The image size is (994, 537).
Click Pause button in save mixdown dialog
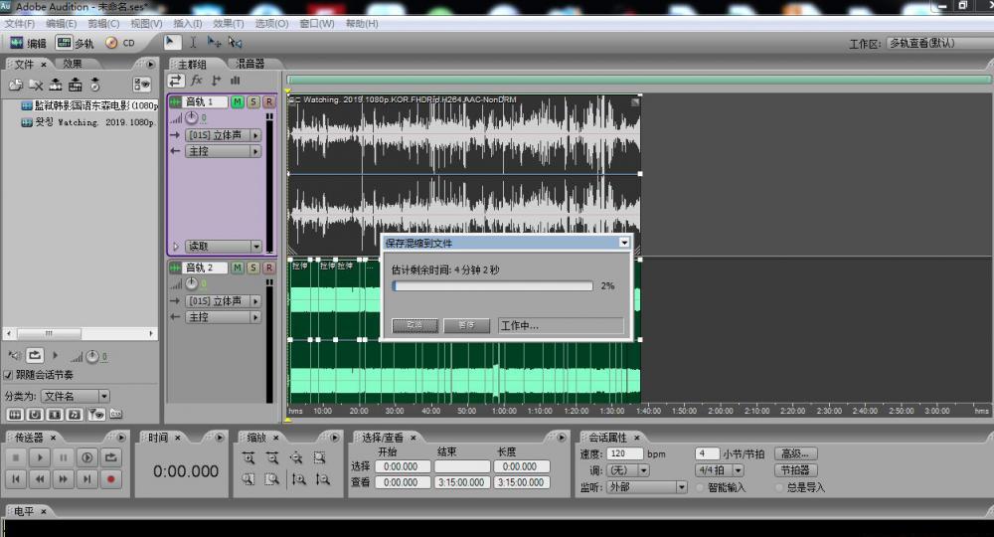point(466,325)
